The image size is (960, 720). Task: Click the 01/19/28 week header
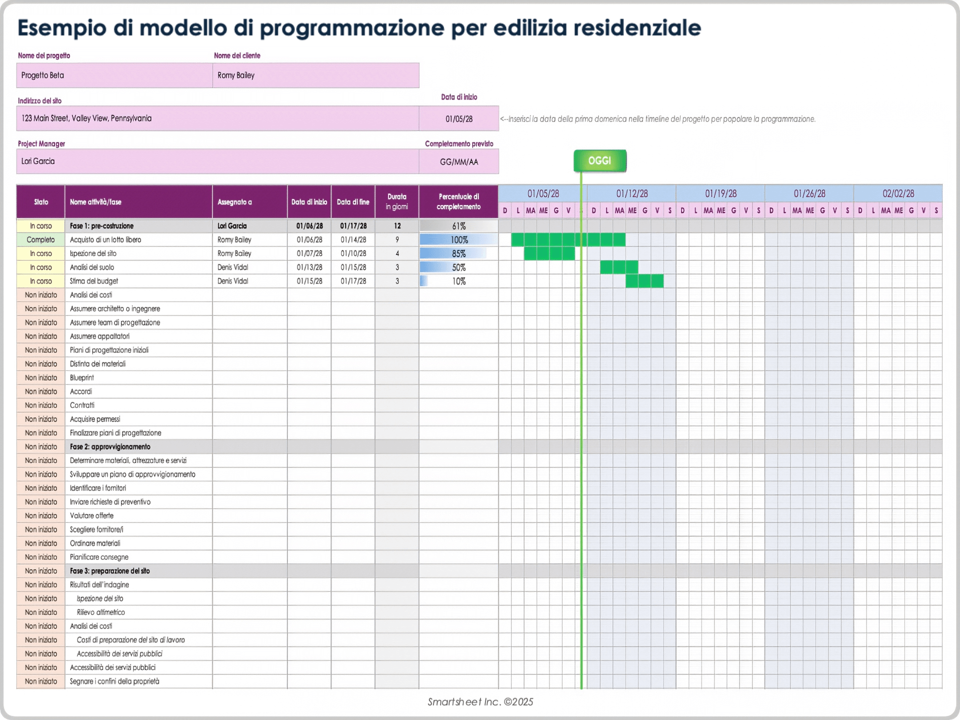pyautogui.click(x=720, y=193)
